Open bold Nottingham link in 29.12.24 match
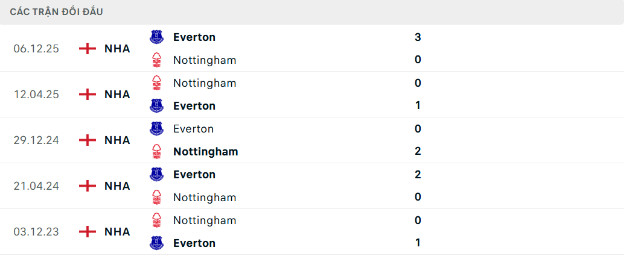 (205, 152)
